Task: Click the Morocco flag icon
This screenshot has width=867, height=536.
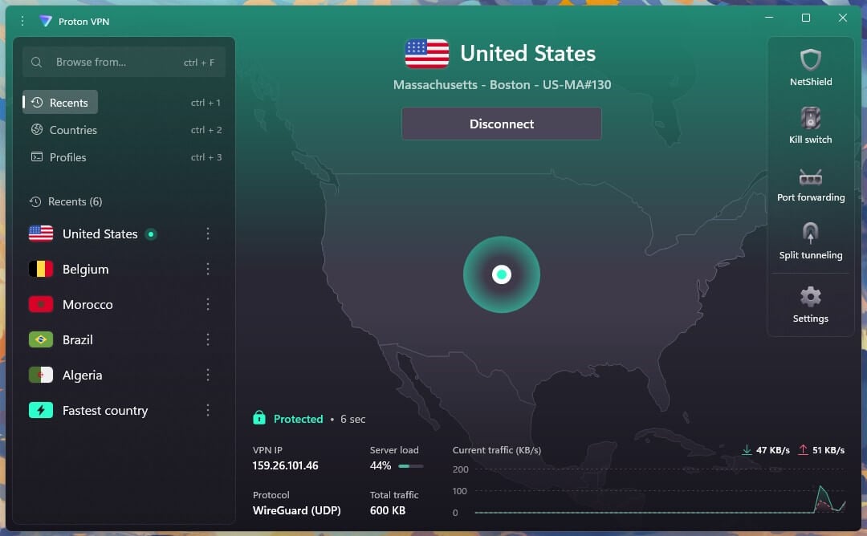Action: (x=41, y=304)
